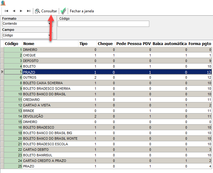Select the Baixa automática column header

(170, 44)
